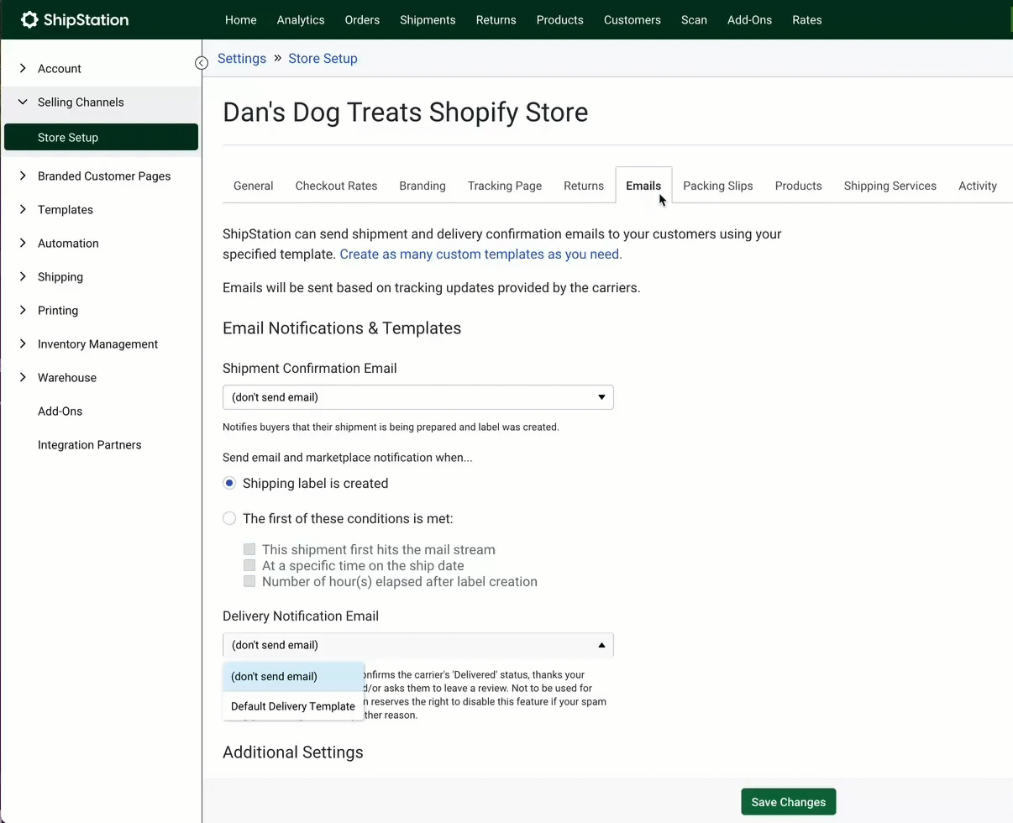1013x823 pixels.
Task: Check 'Number of hour(s) elapsed' checkbox
Action: point(249,582)
